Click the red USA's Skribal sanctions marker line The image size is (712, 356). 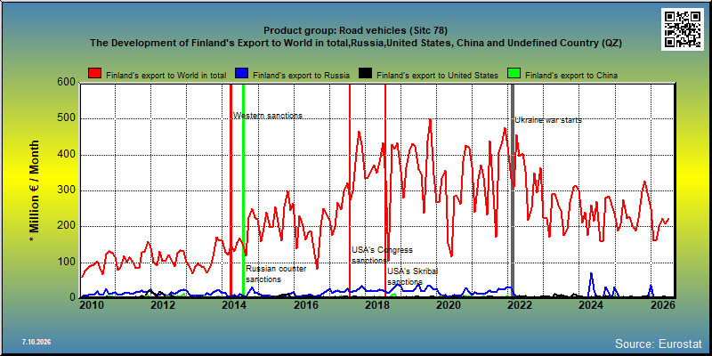coord(385,190)
